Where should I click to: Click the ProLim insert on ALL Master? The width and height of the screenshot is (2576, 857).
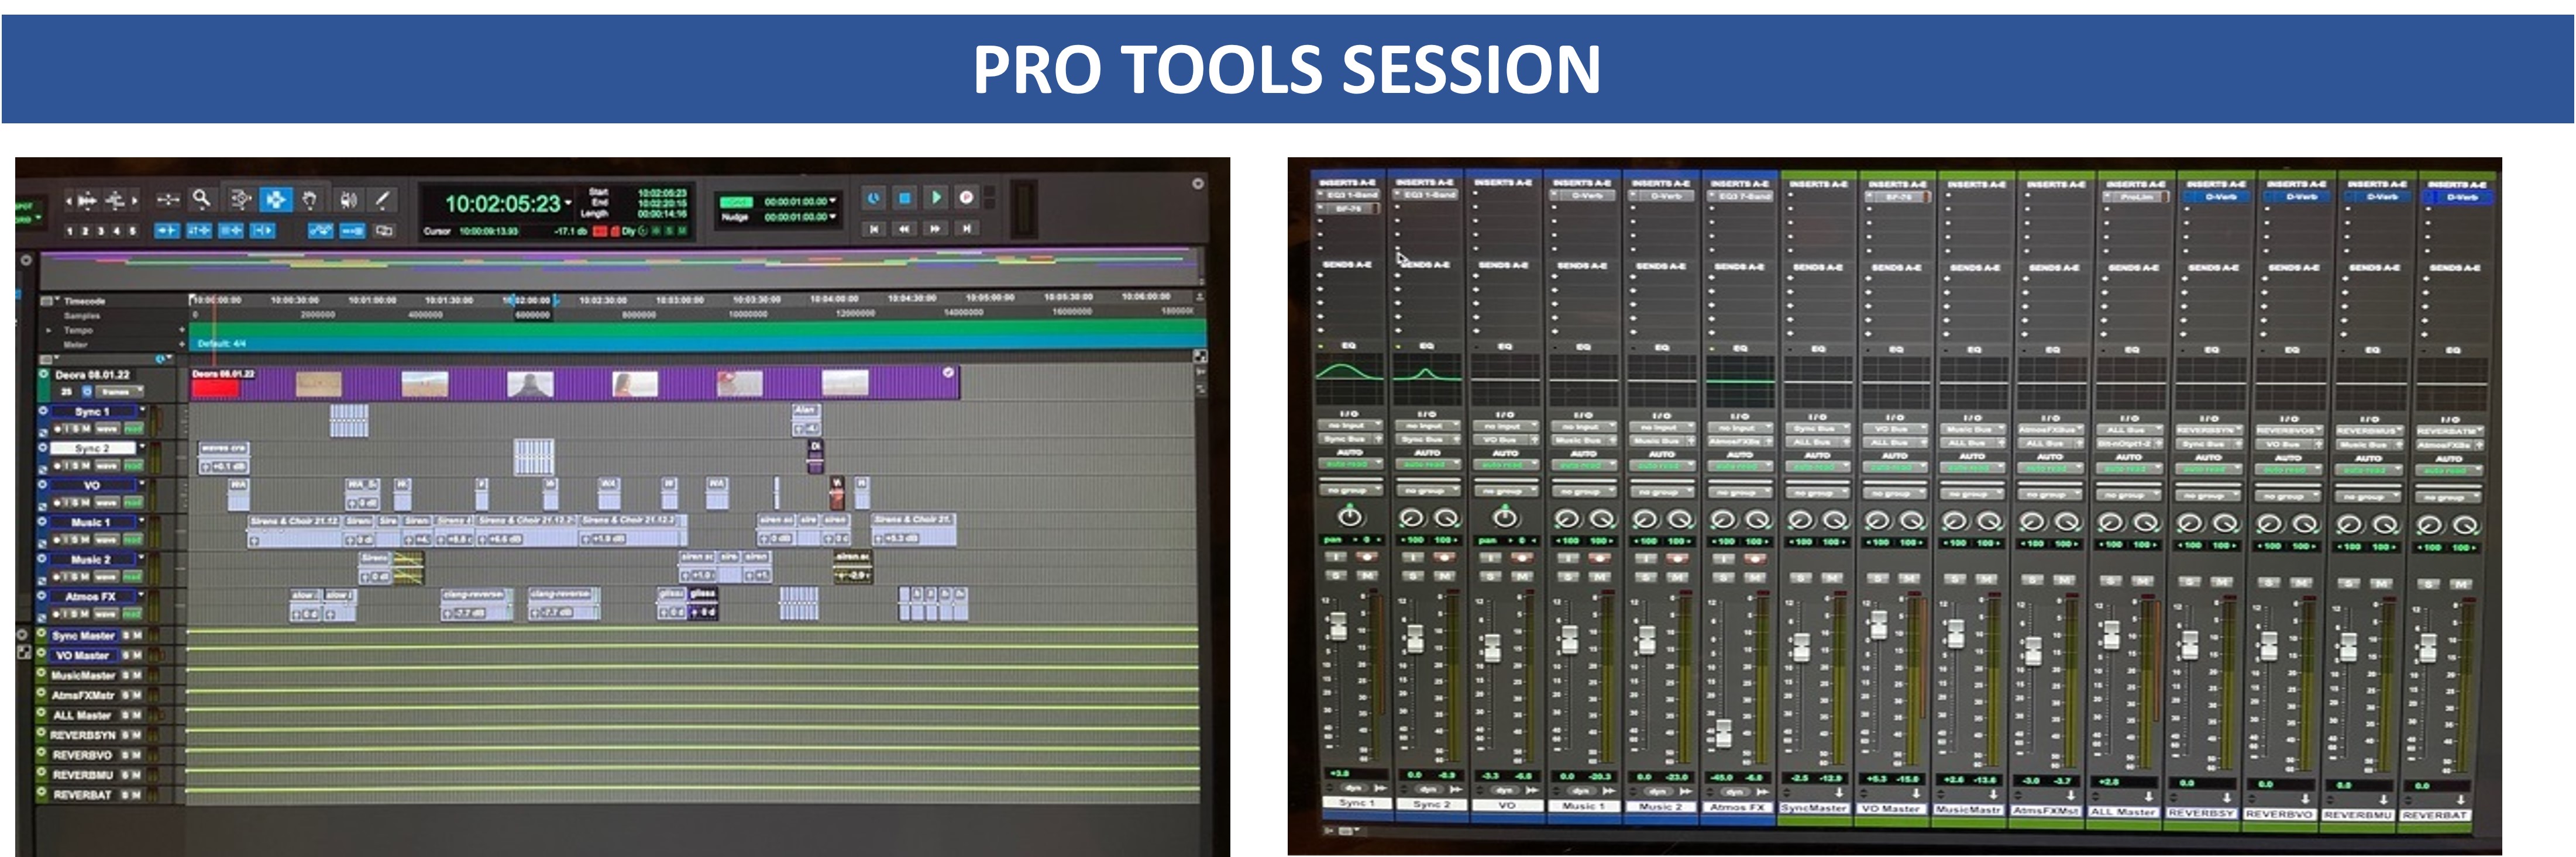tap(2136, 197)
